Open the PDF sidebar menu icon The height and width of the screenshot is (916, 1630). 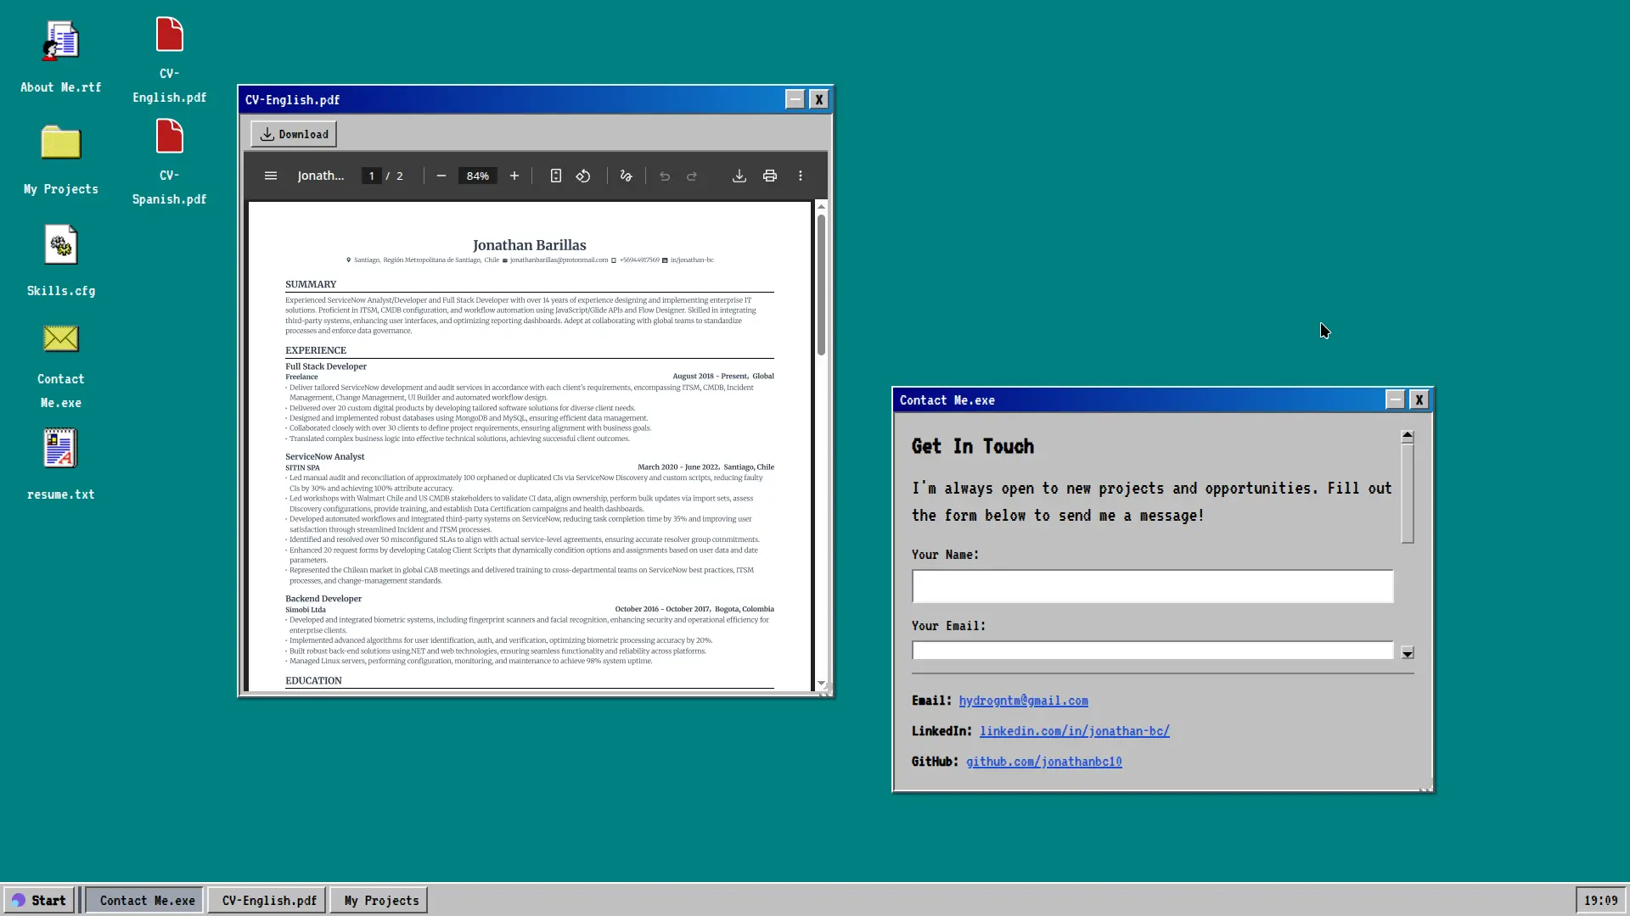pyautogui.click(x=271, y=176)
